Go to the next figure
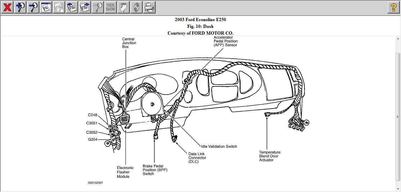Image resolution: width=401 pixels, height=192 pixels. [85, 7]
